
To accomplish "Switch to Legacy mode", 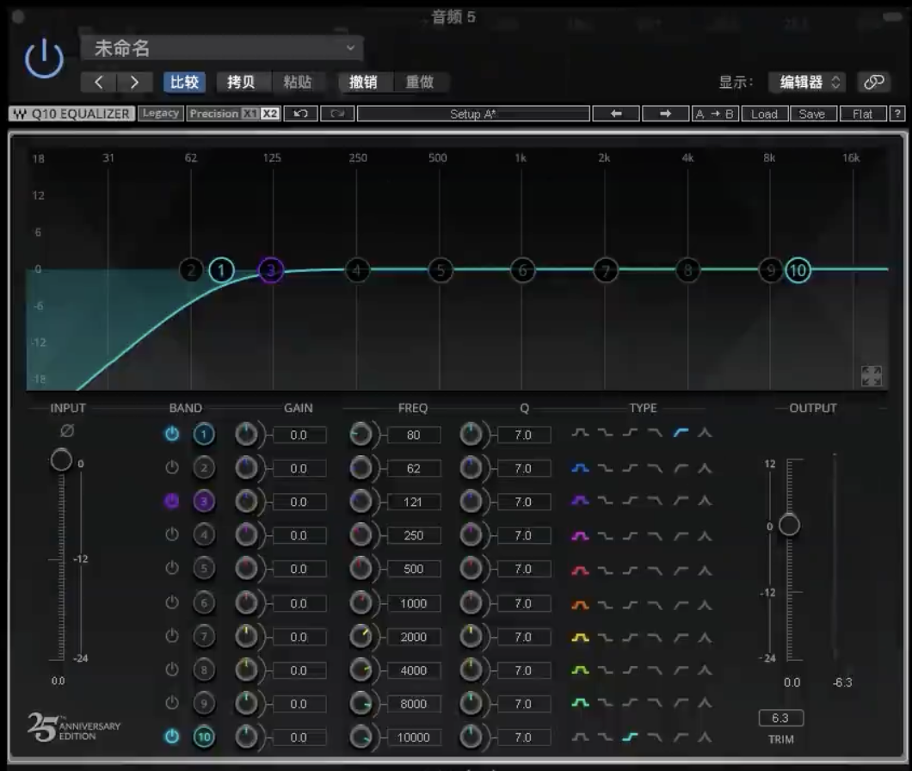I will 160,114.
